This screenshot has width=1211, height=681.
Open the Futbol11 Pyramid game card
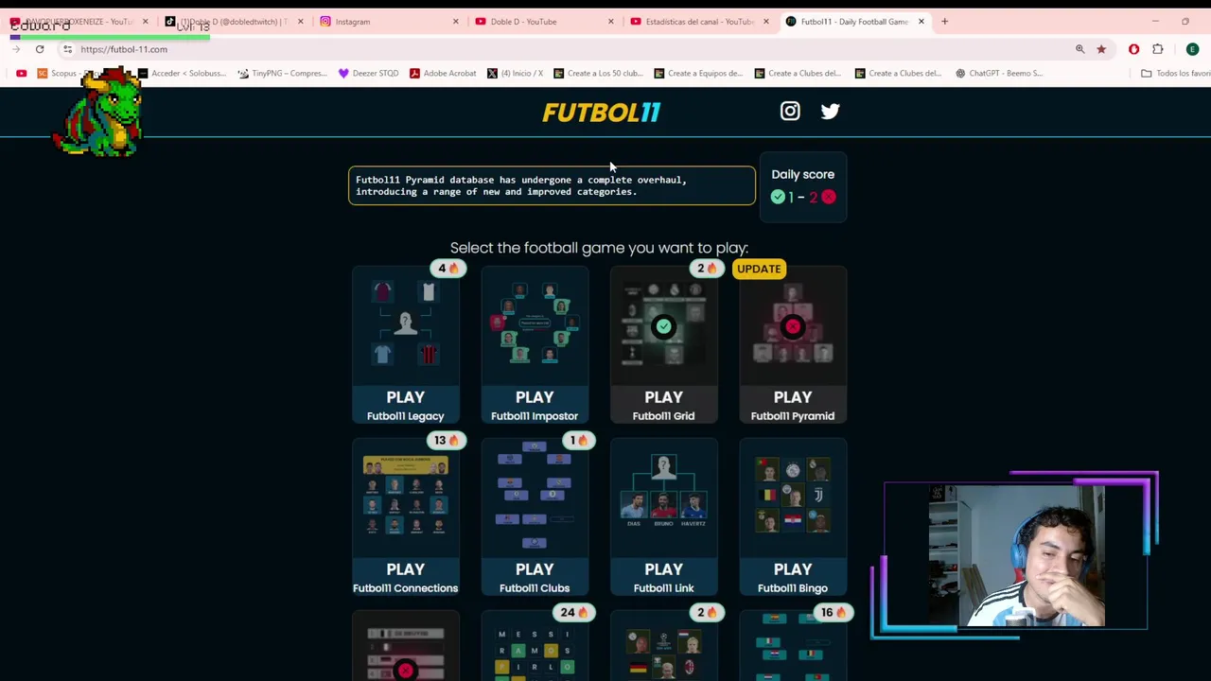point(793,345)
